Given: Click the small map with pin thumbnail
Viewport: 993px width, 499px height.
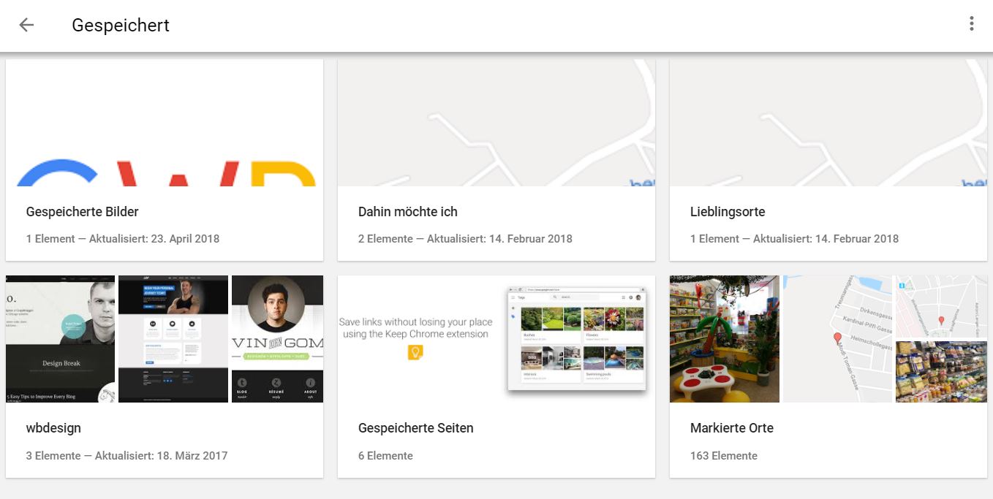Looking at the screenshot, I should 941,307.
